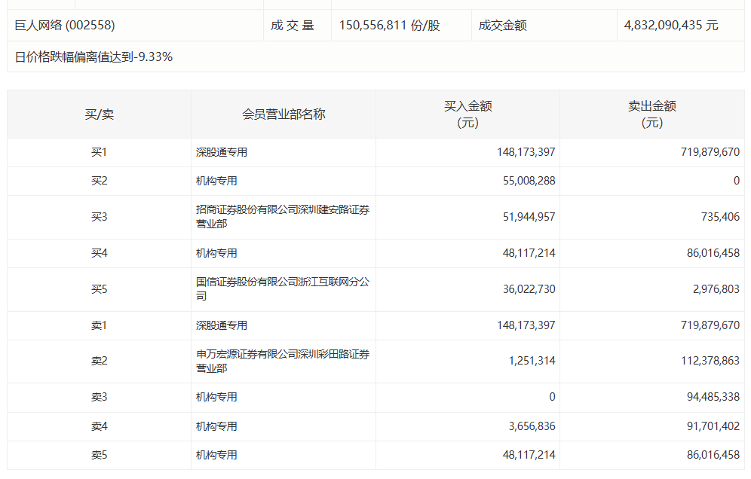The width and height of the screenshot is (751, 479).
Task: Select the 买1 row label
Action: pos(97,151)
